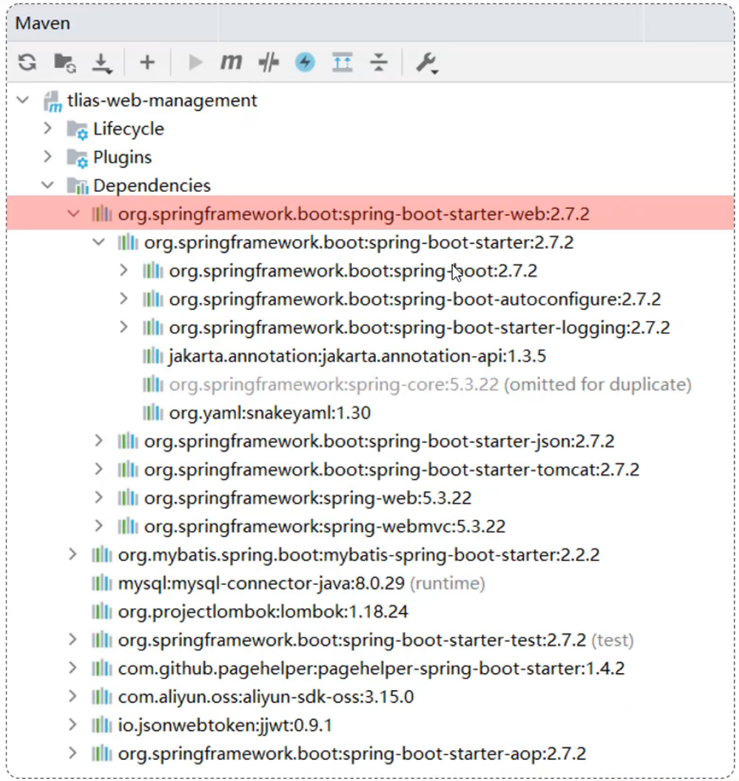
Task: Expand spring-boot:2.7.2 dependency
Action: (x=123, y=270)
